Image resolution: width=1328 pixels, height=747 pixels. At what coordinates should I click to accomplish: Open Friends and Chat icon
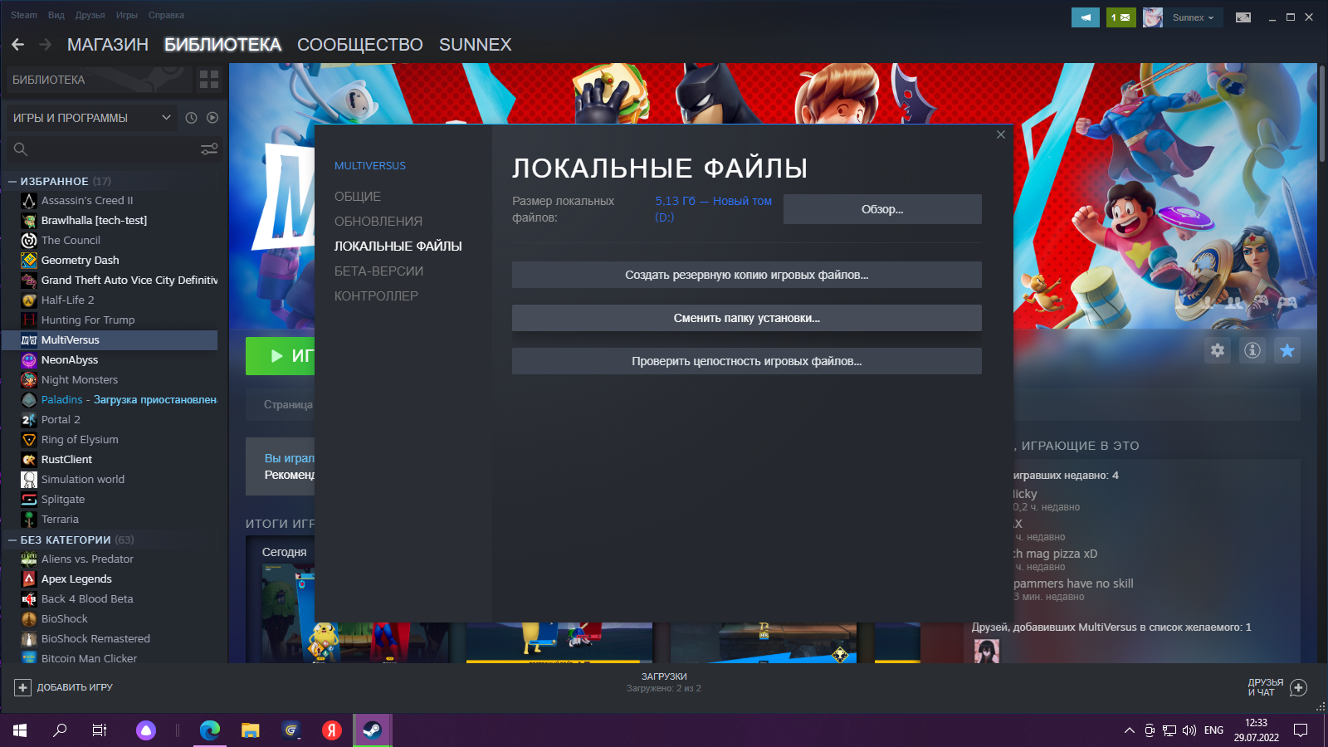pos(1299,687)
